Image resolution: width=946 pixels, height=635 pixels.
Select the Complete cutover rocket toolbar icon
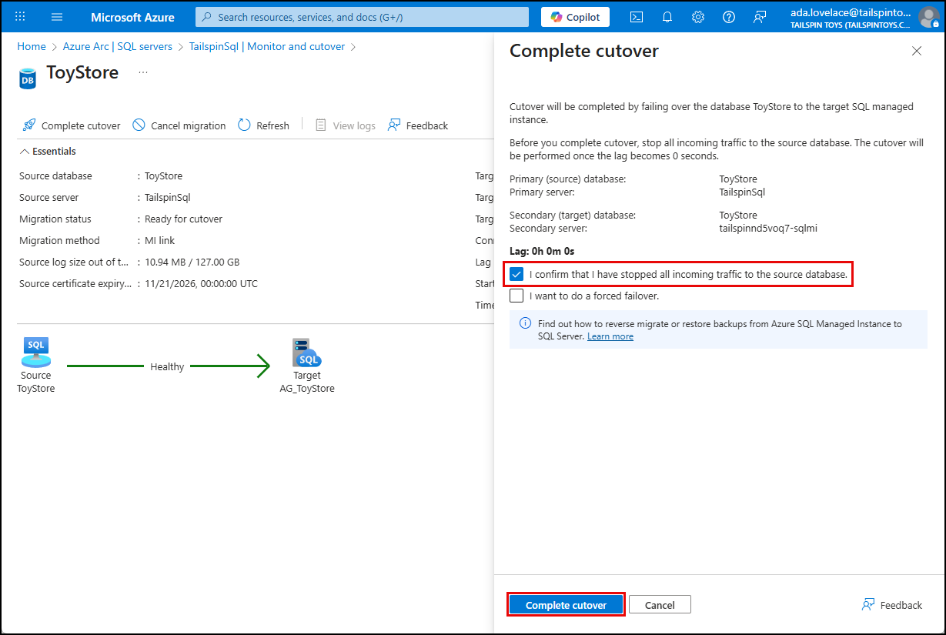[28, 125]
